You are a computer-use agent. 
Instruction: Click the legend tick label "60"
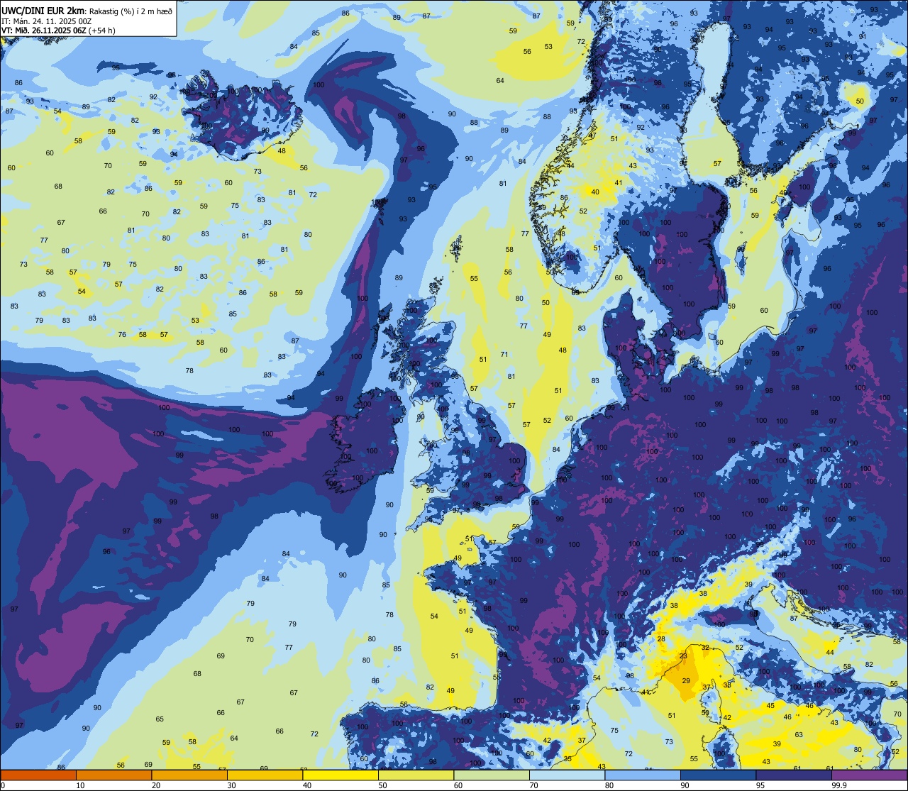458,785
